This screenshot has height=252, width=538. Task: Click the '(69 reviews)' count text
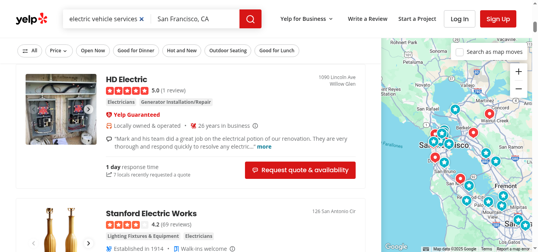click(176, 224)
